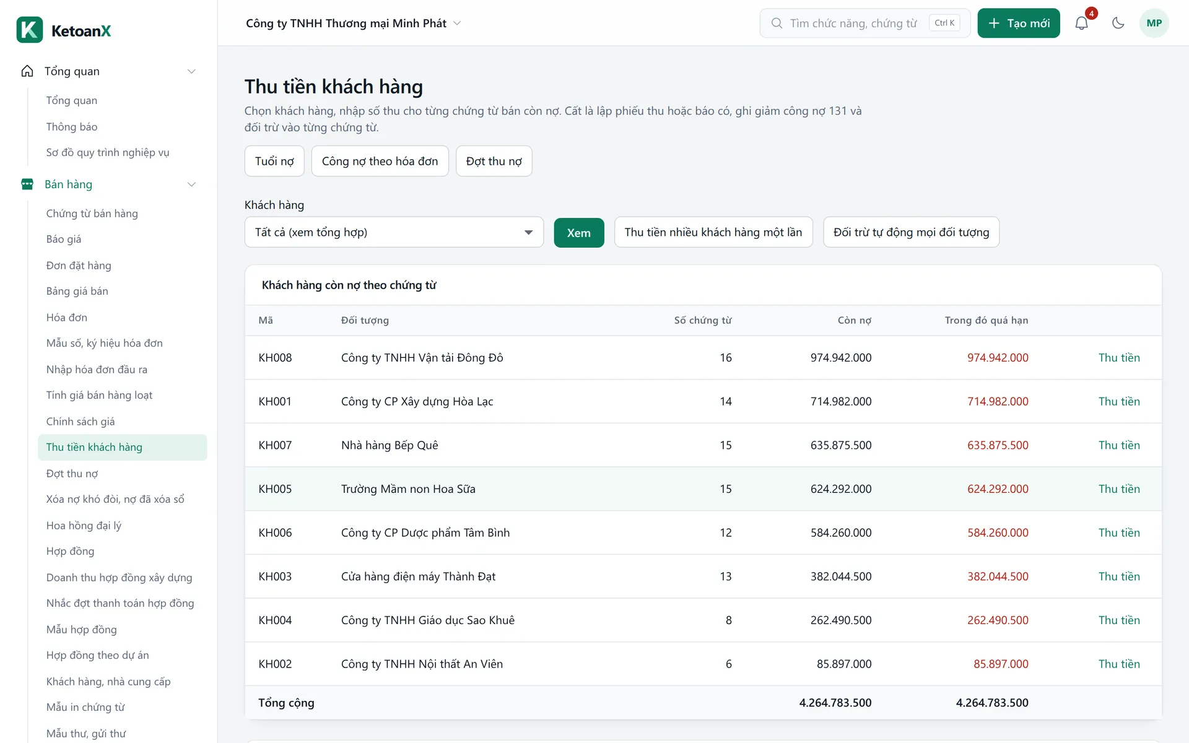The image size is (1189, 743).
Task: Click Thu tiền for KH002 Nội thất An Viên
Action: (1119, 664)
